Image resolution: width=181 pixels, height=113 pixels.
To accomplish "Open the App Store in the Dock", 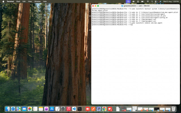I will [x=52, y=109].
